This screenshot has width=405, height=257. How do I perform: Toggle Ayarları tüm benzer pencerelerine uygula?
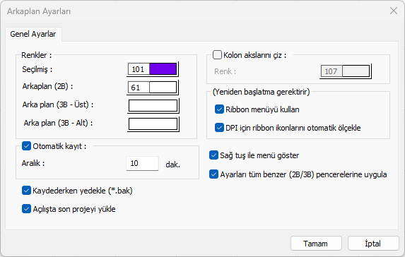(x=213, y=174)
